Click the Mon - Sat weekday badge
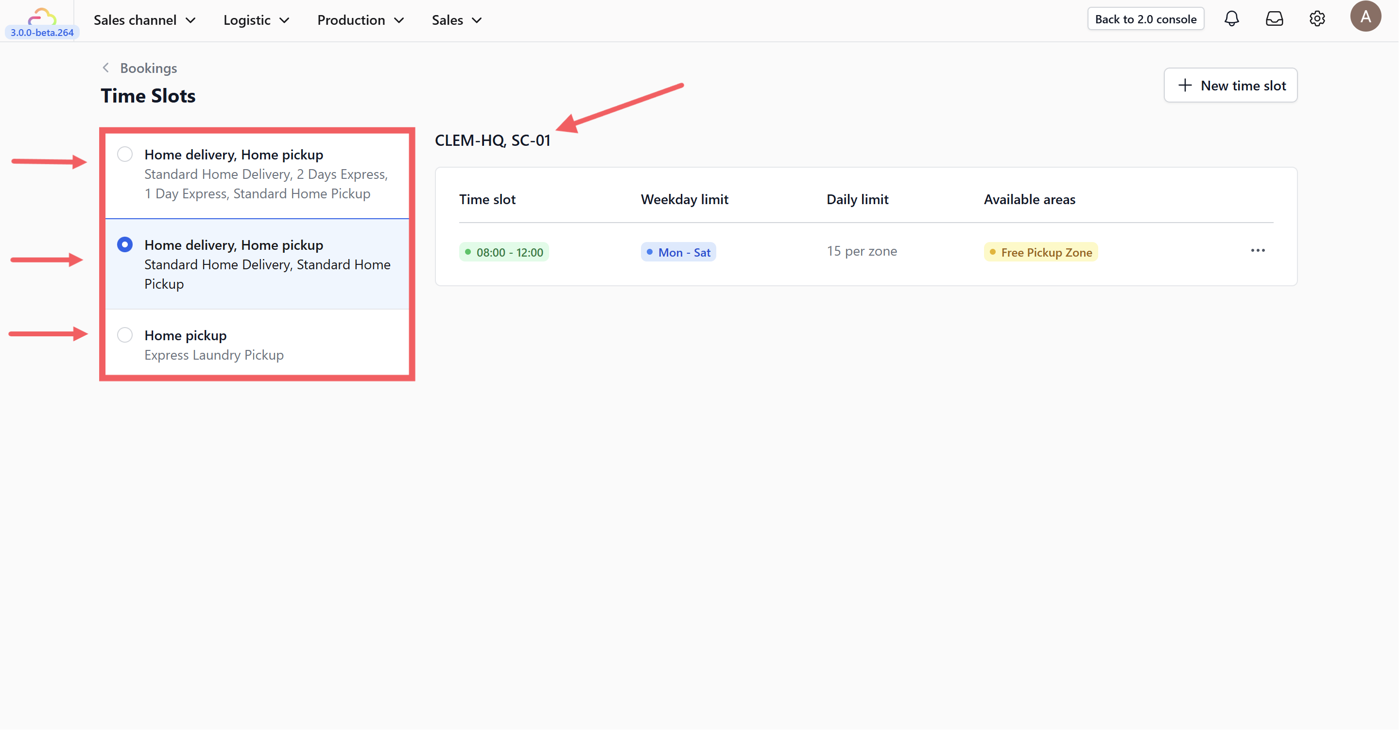This screenshot has width=1399, height=730. tap(678, 252)
